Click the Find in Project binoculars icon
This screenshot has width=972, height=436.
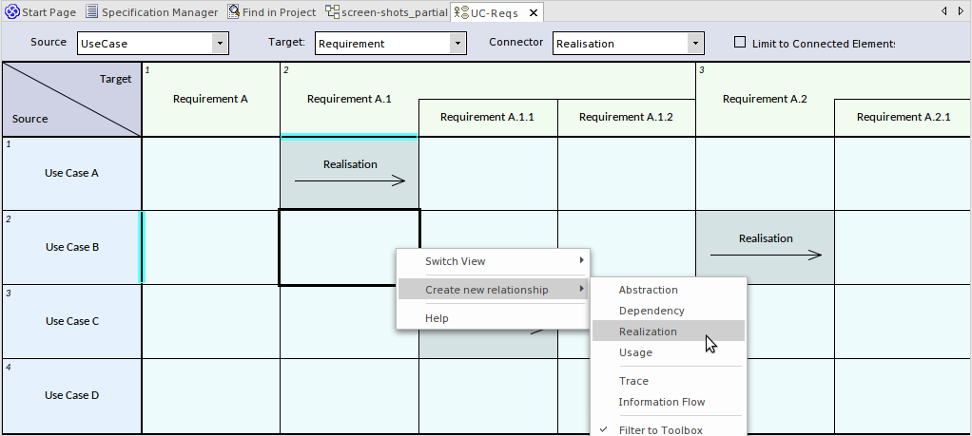(x=233, y=12)
